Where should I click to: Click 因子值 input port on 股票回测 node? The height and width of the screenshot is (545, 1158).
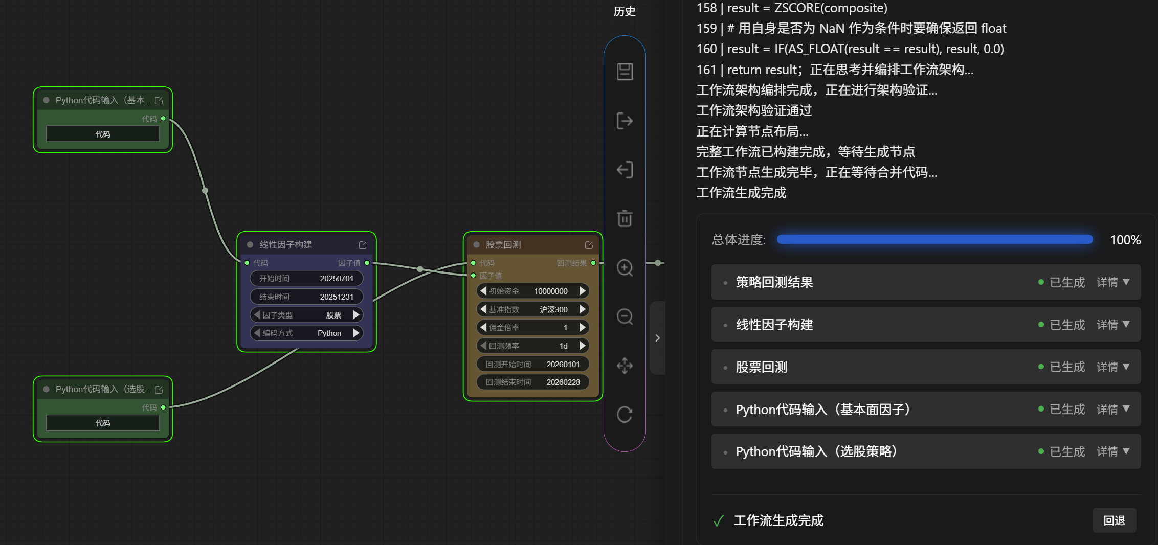pos(473,276)
